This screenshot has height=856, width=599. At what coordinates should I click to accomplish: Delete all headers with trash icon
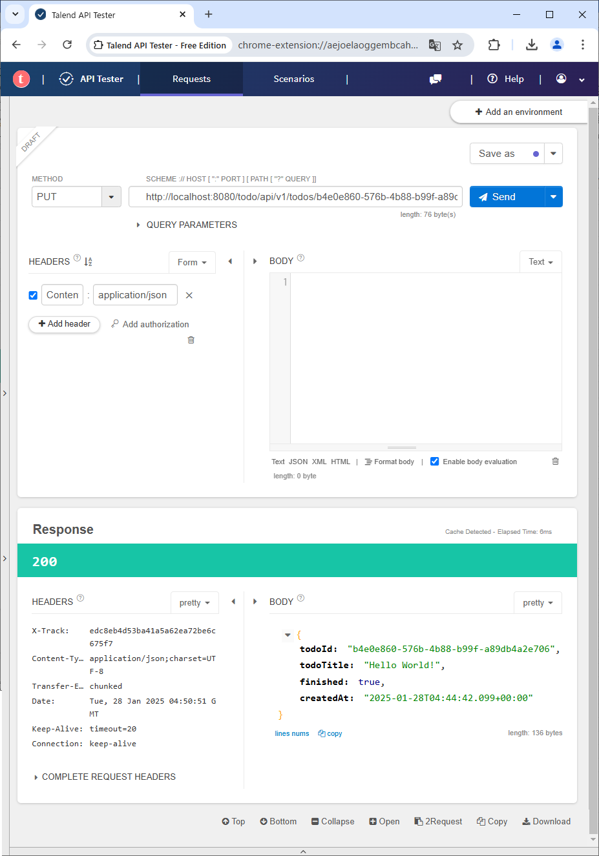click(191, 340)
